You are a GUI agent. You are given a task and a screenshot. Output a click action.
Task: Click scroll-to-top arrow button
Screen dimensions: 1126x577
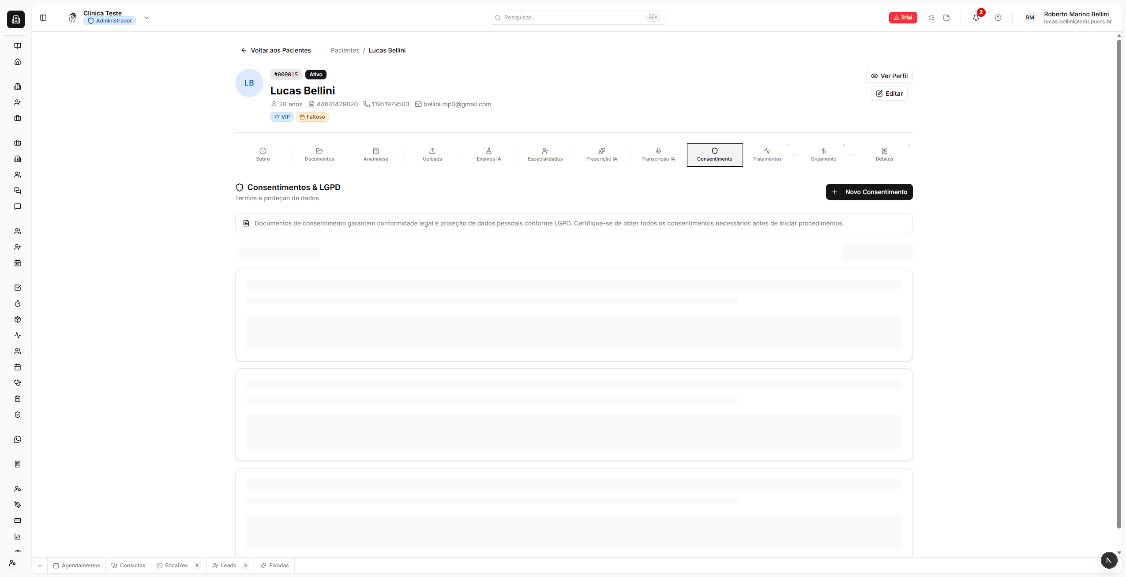(1108, 560)
